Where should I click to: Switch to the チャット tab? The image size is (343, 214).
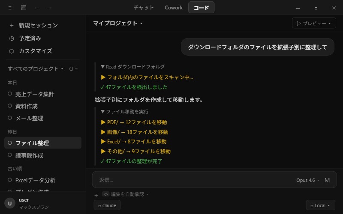(x=144, y=8)
